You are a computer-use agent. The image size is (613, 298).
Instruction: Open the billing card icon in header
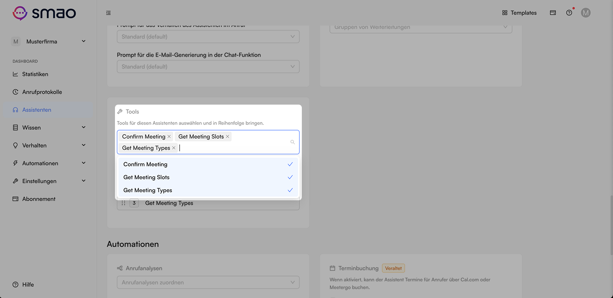pyautogui.click(x=553, y=13)
